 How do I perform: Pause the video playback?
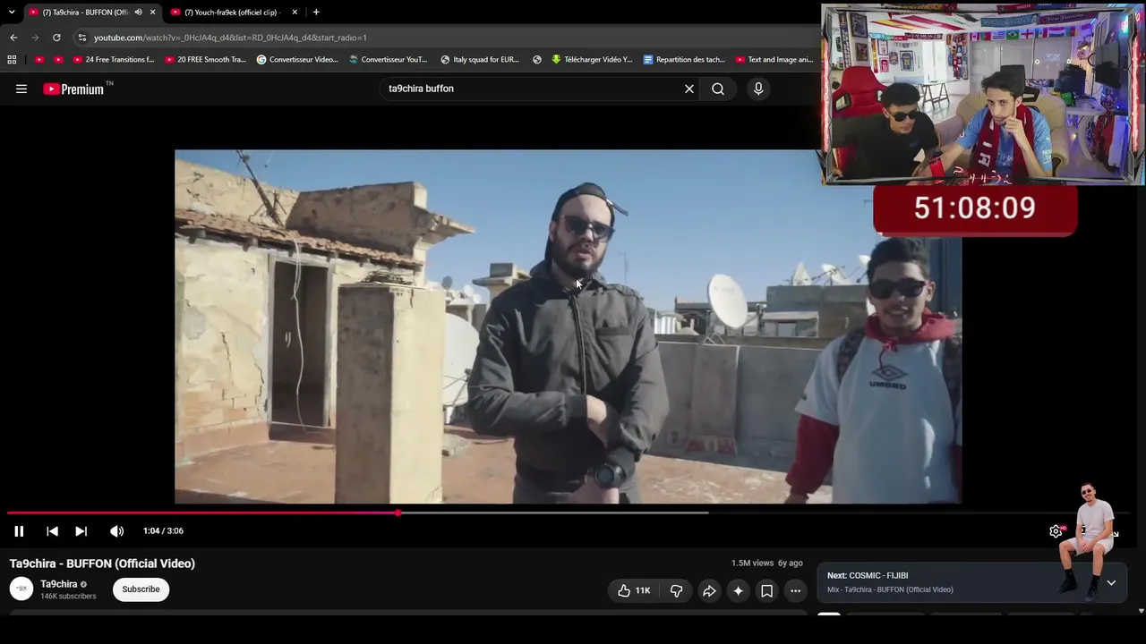point(19,531)
